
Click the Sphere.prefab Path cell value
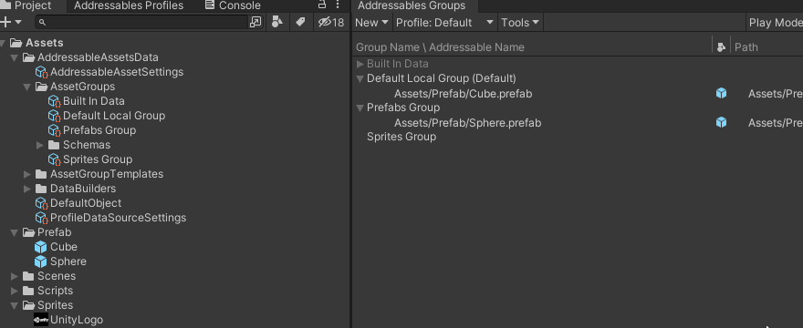[x=776, y=123]
